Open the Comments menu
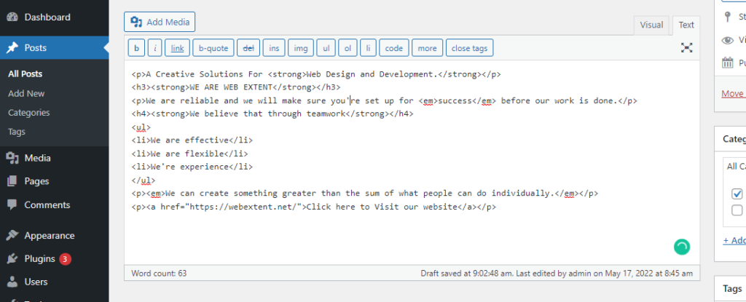 [x=54, y=205]
